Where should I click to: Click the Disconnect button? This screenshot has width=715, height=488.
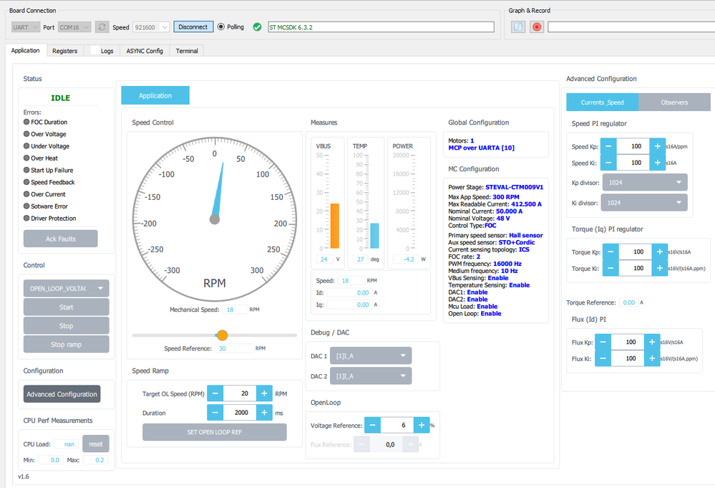(x=193, y=27)
